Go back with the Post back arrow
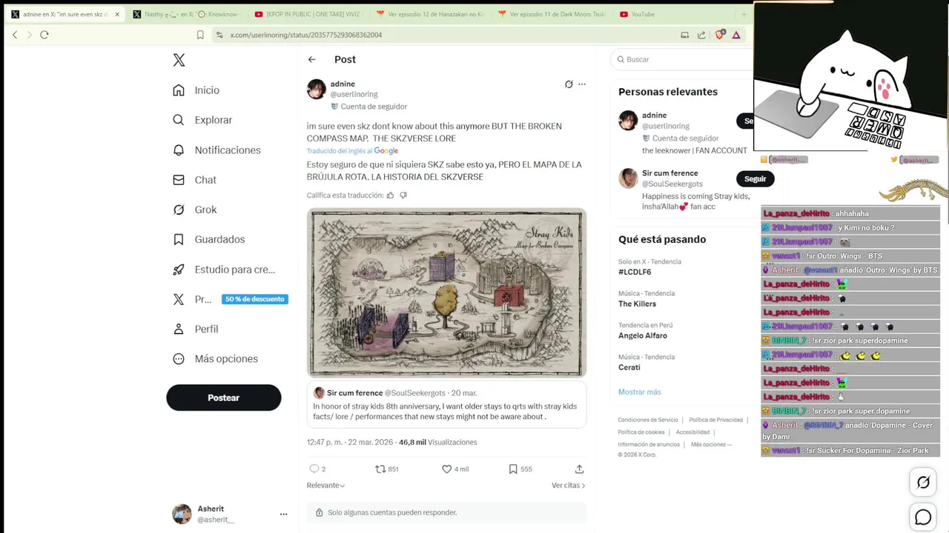The width and height of the screenshot is (949, 533). pos(312,59)
